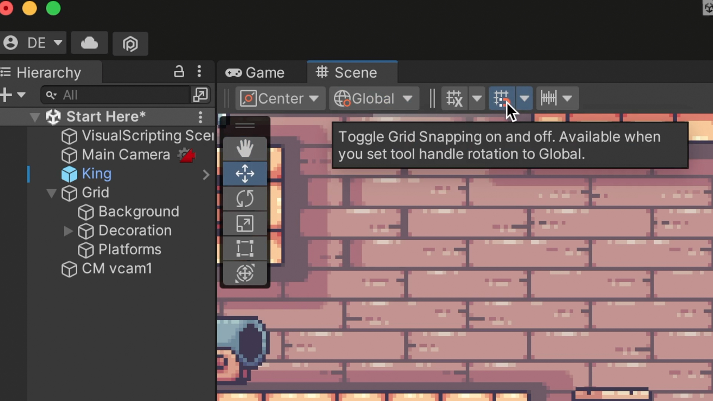Open King prefab with chevron arrow
This screenshot has width=713, height=401.
pyautogui.click(x=206, y=175)
